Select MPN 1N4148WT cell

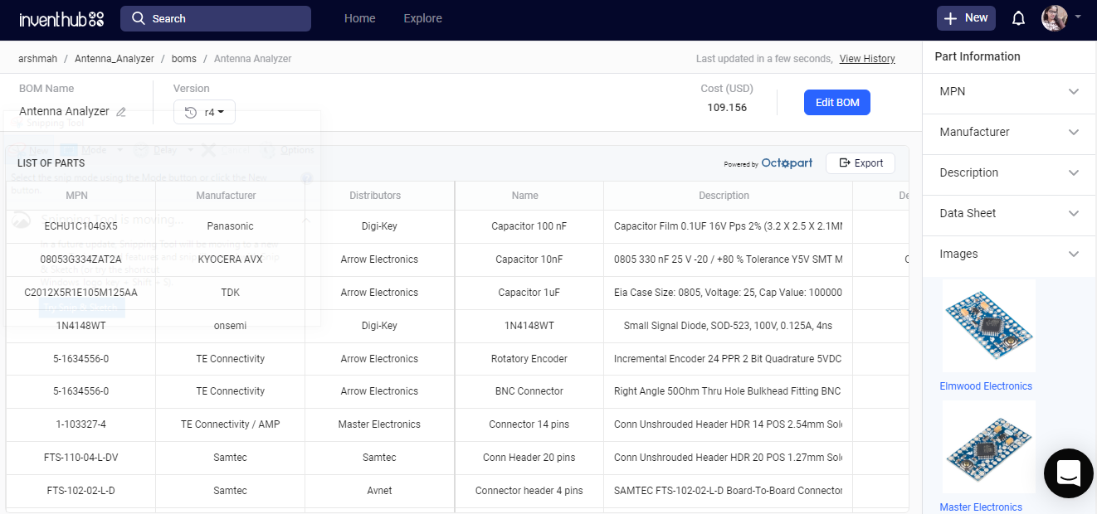80,326
